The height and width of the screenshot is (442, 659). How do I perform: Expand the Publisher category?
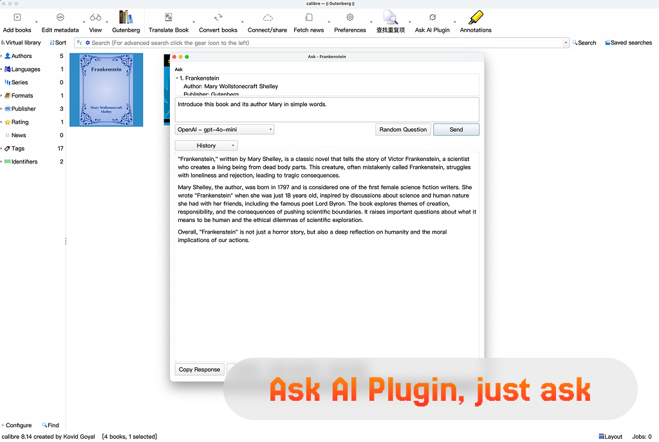tap(2, 109)
